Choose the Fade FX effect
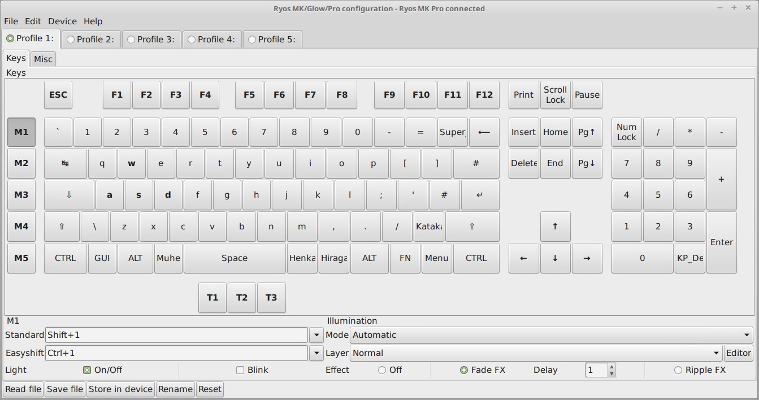The width and height of the screenshot is (759, 400). (464, 370)
